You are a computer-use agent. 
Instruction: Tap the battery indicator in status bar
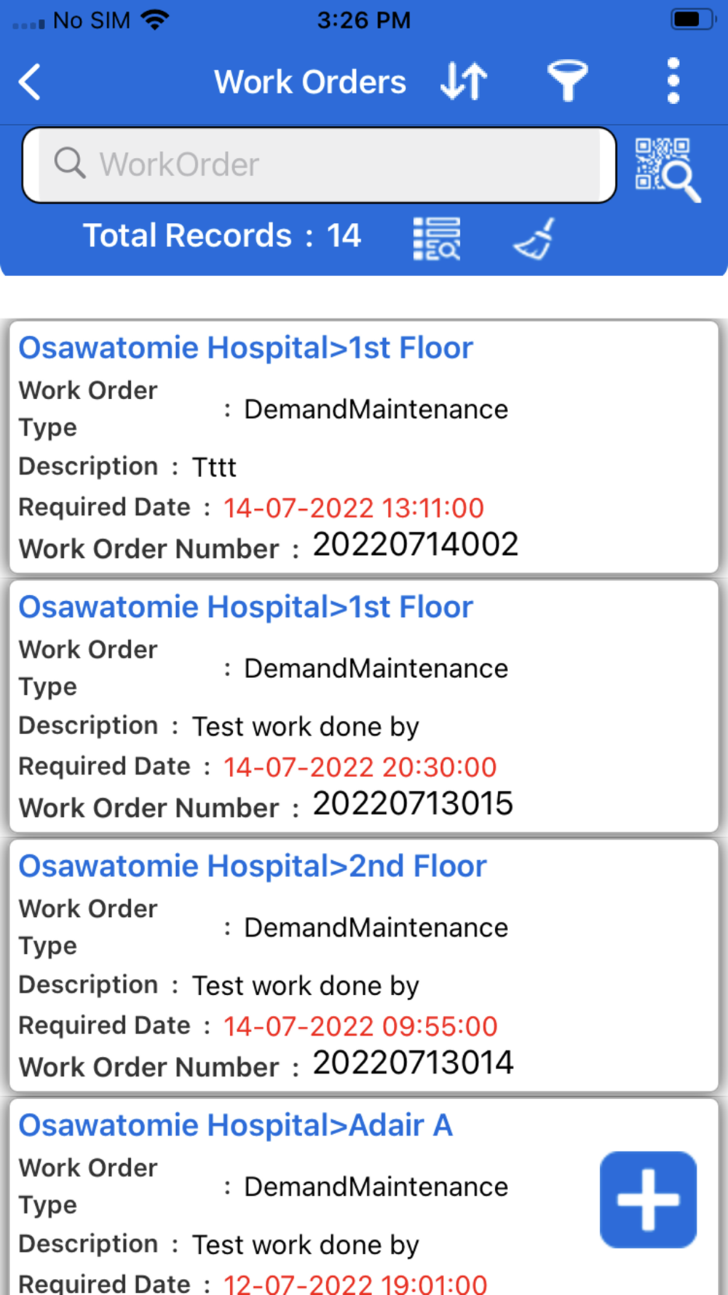tap(692, 20)
